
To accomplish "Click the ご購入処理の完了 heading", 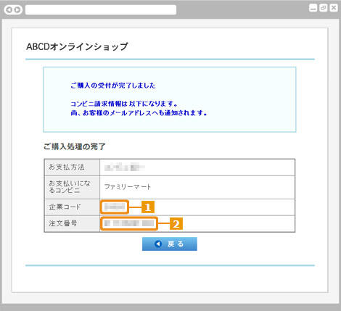I will click(x=74, y=146).
